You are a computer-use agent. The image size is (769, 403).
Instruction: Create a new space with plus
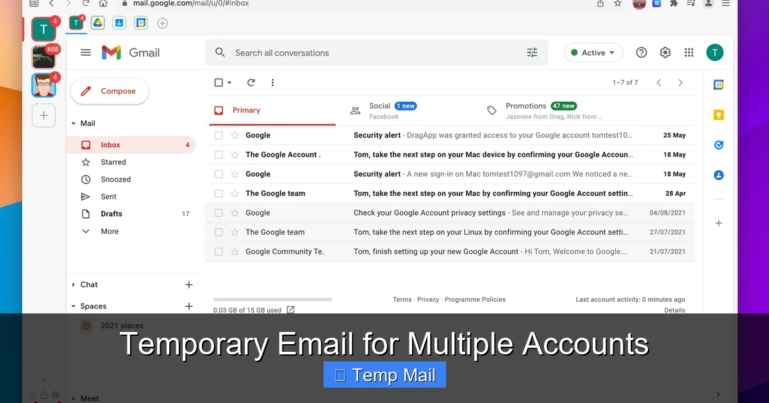[x=189, y=306]
